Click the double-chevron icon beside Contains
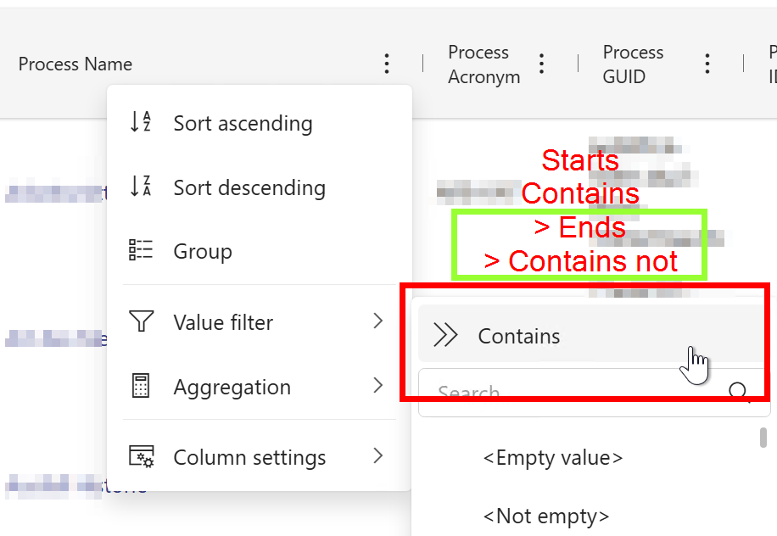 coord(446,336)
